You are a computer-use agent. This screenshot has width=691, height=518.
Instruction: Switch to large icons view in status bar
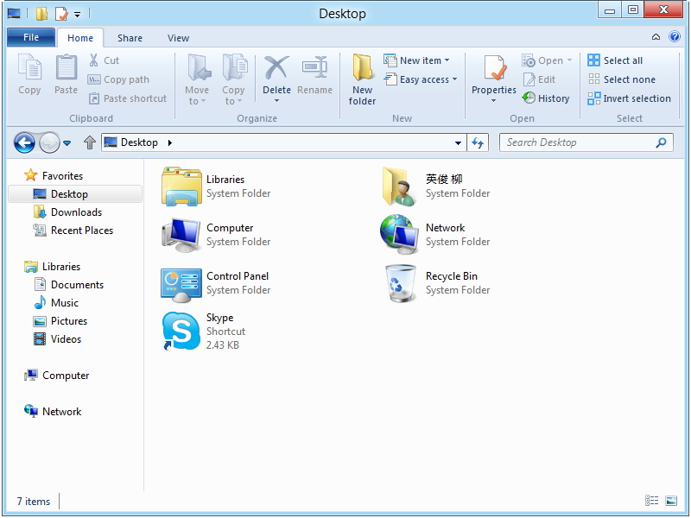pos(671,501)
